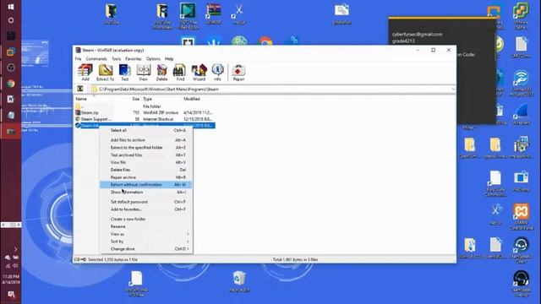Open the Favorites menu
The width and height of the screenshot is (541, 304).
(134, 59)
